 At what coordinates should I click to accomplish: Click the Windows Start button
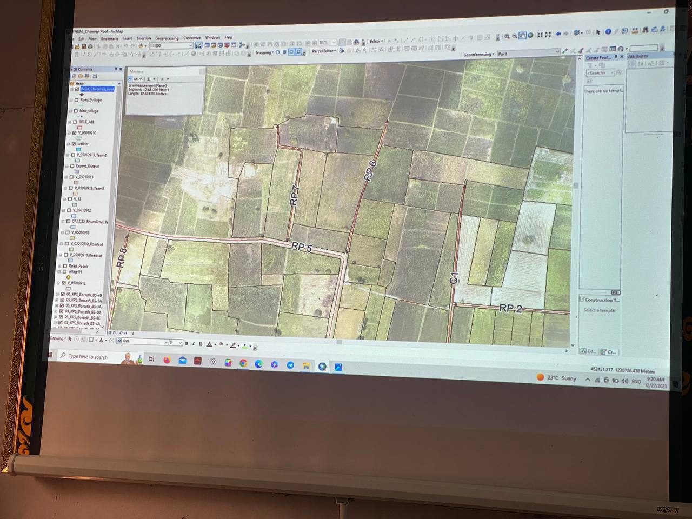pos(51,355)
